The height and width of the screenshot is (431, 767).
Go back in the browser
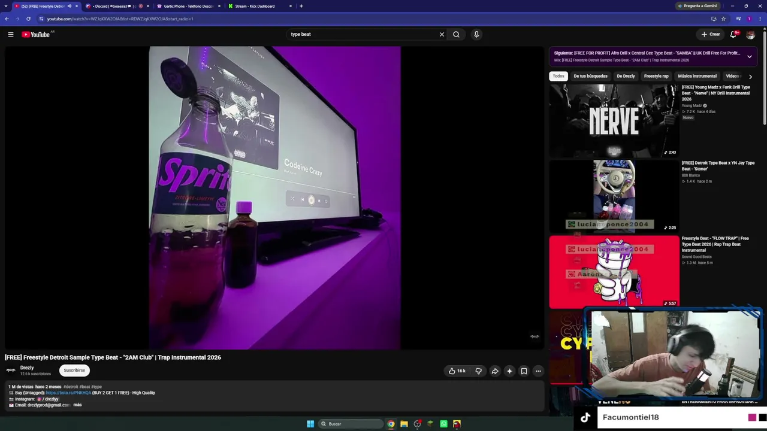[7, 19]
